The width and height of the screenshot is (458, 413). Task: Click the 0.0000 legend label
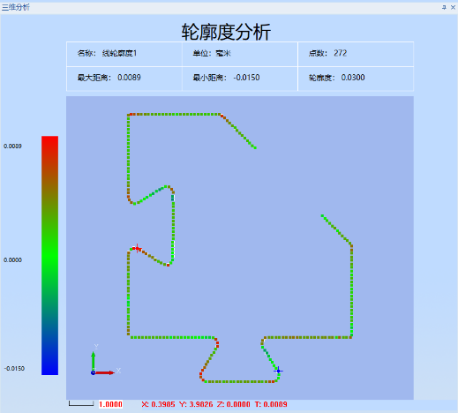coord(12,260)
